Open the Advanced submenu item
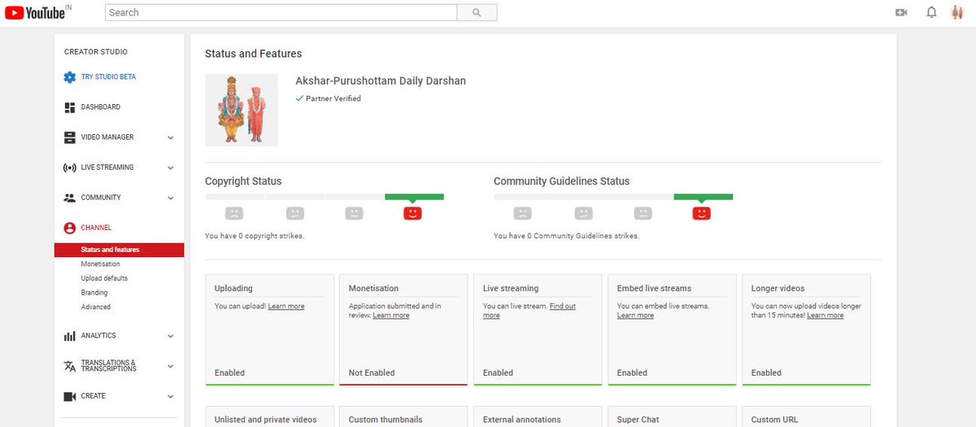This screenshot has width=976, height=427. pos(96,307)
